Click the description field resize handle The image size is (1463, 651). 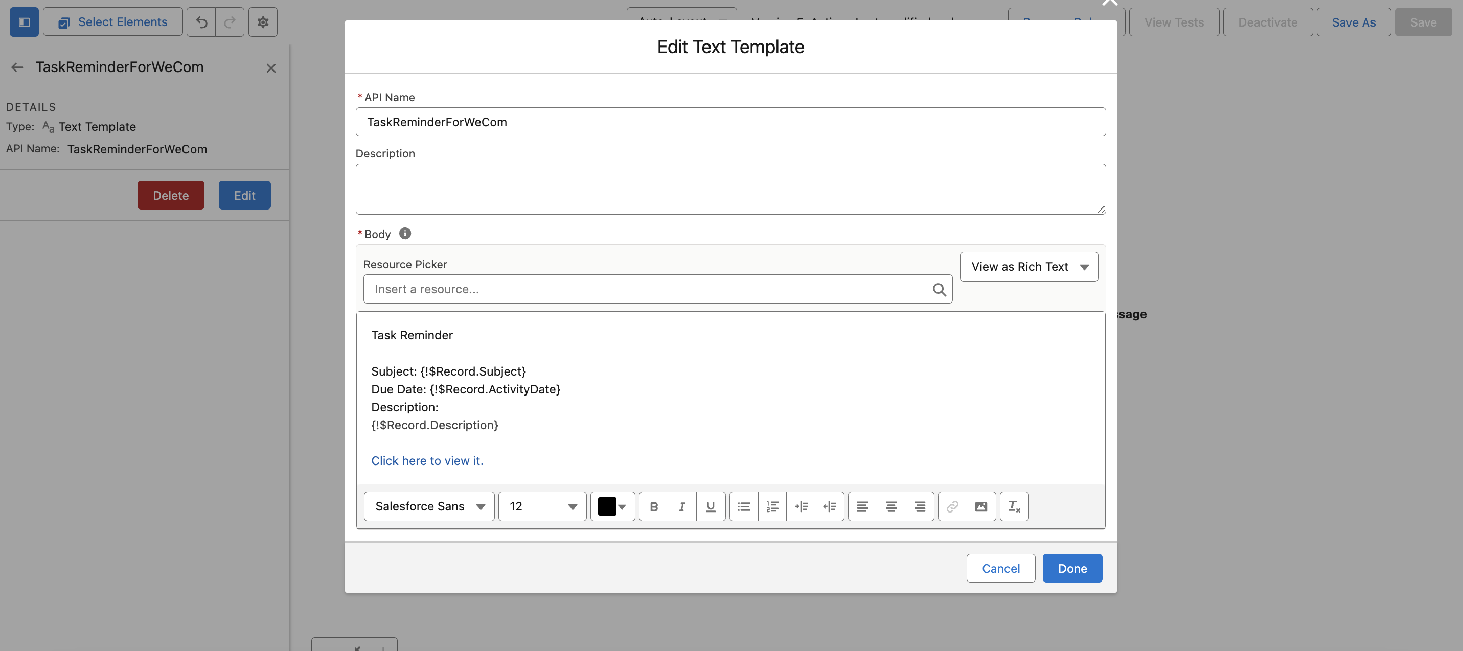pos(1101,210)
